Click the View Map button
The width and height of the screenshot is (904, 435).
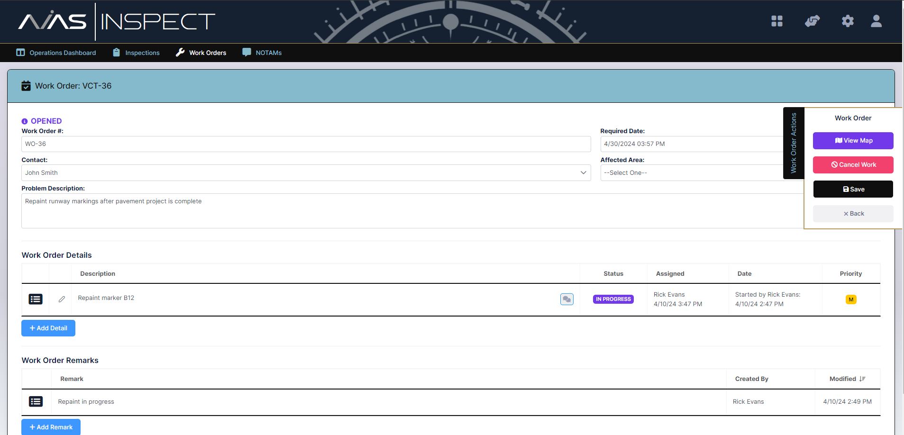(853, 140)
